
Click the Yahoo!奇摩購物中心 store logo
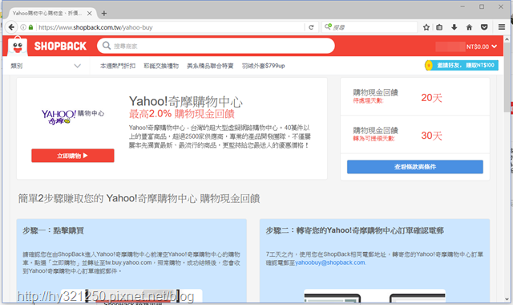(x=73, y=117)
